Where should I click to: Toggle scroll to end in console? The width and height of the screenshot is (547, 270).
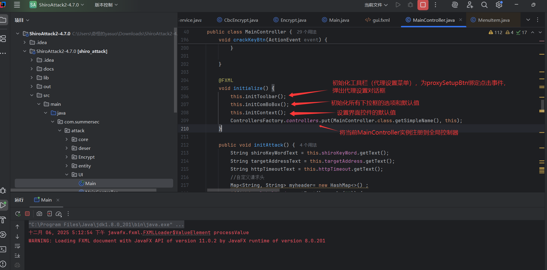(x=17, y=255)
